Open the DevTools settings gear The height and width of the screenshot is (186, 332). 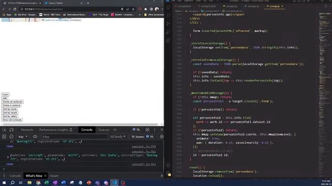(x=147, y=130)
